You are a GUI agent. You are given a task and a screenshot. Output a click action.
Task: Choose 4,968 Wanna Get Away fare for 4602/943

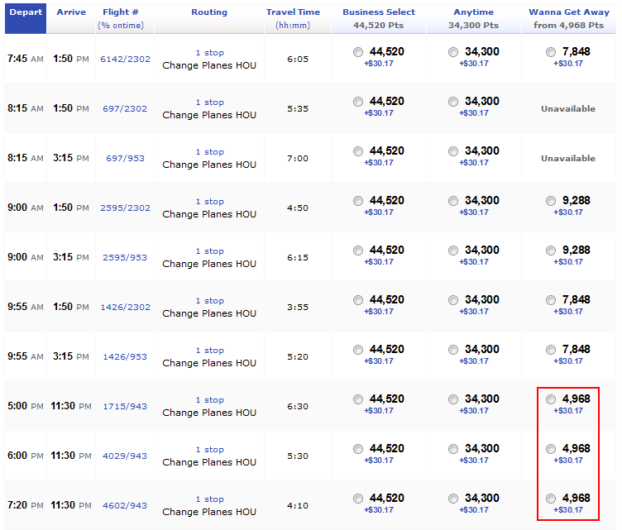point(551,499)
